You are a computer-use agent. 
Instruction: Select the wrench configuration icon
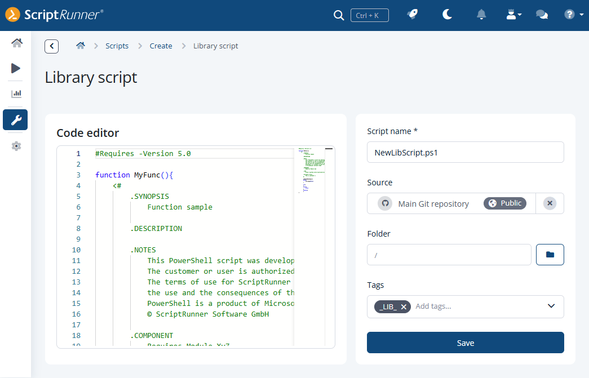click(x=15, y=120)
